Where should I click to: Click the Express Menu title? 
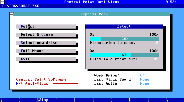[94, 14]
